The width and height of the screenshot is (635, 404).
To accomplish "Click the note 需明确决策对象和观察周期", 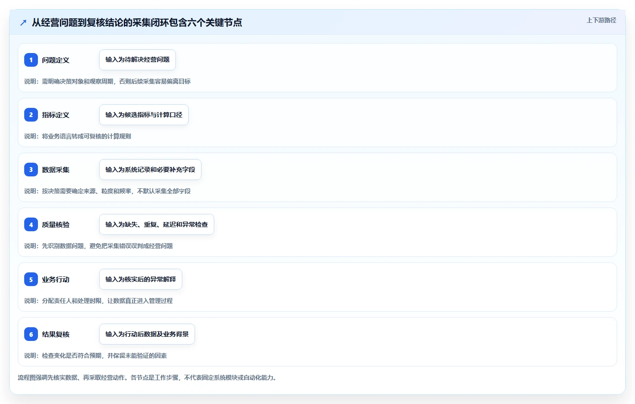I will (78, 81).
